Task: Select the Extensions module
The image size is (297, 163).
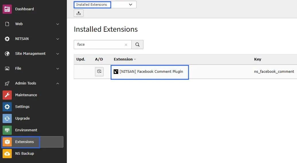Action: [x=32, y=142]
